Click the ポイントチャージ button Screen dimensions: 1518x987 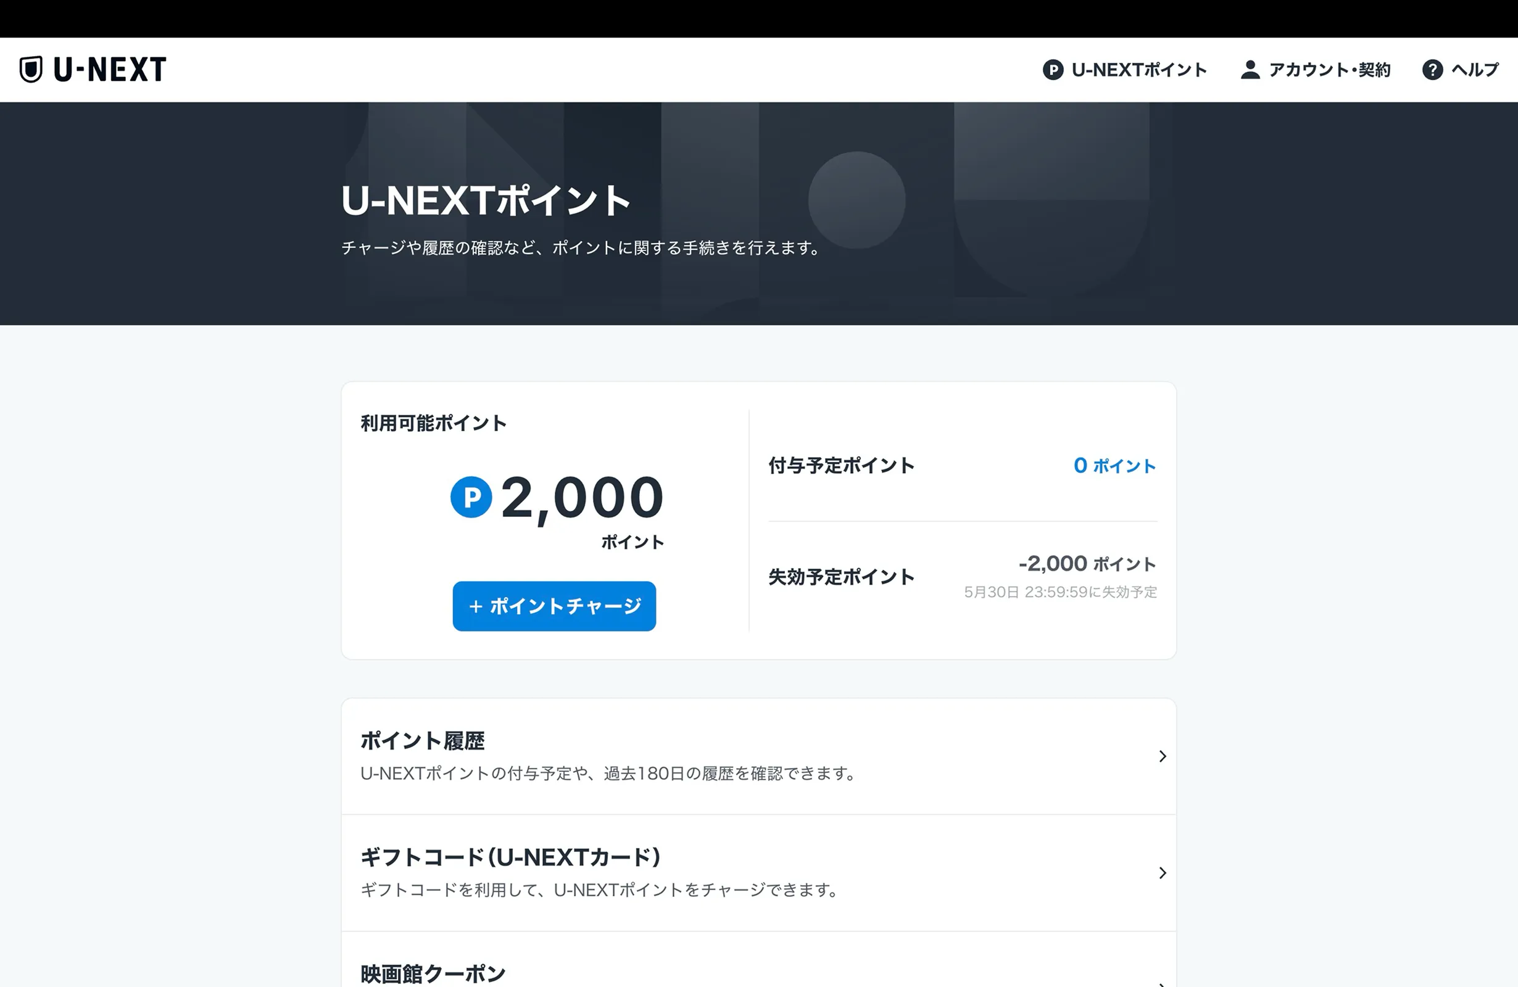[x=554, y=606]
